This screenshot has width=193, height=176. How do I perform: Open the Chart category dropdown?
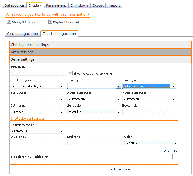[x=37, y=86]
